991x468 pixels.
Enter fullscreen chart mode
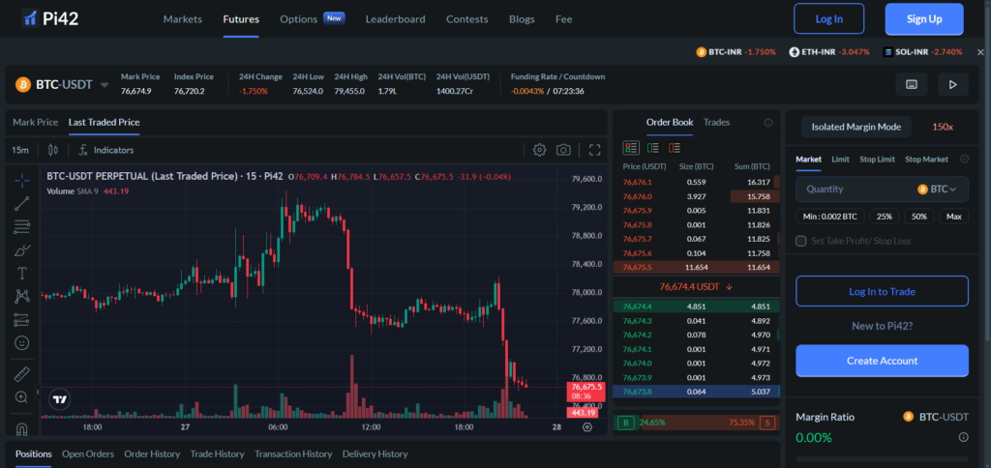click(x=594, y=150)
